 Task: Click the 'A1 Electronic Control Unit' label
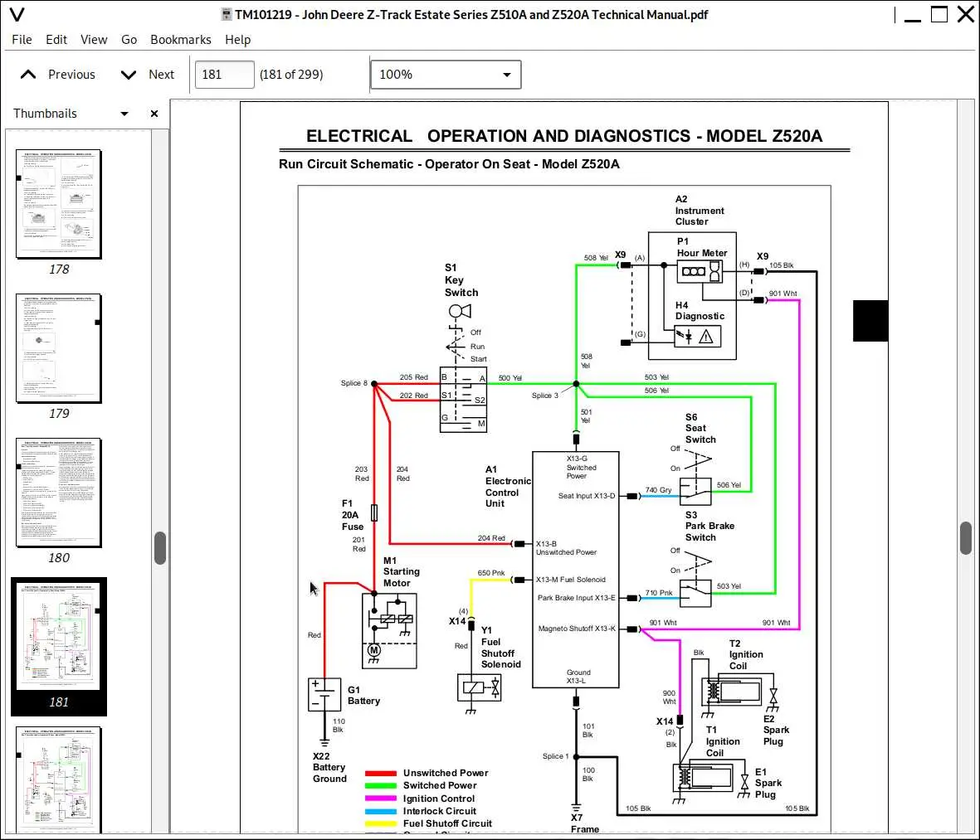[508, 487]
